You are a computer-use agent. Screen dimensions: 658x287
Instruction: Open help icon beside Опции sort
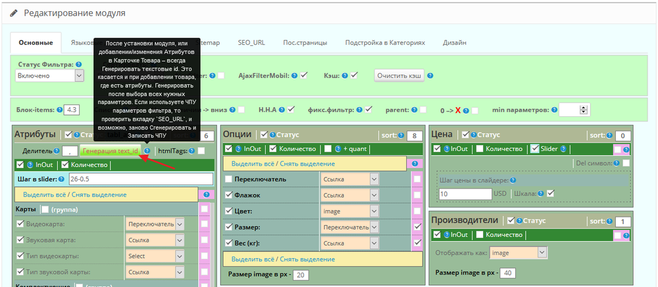pyautogui.click(x=401, y=135)
